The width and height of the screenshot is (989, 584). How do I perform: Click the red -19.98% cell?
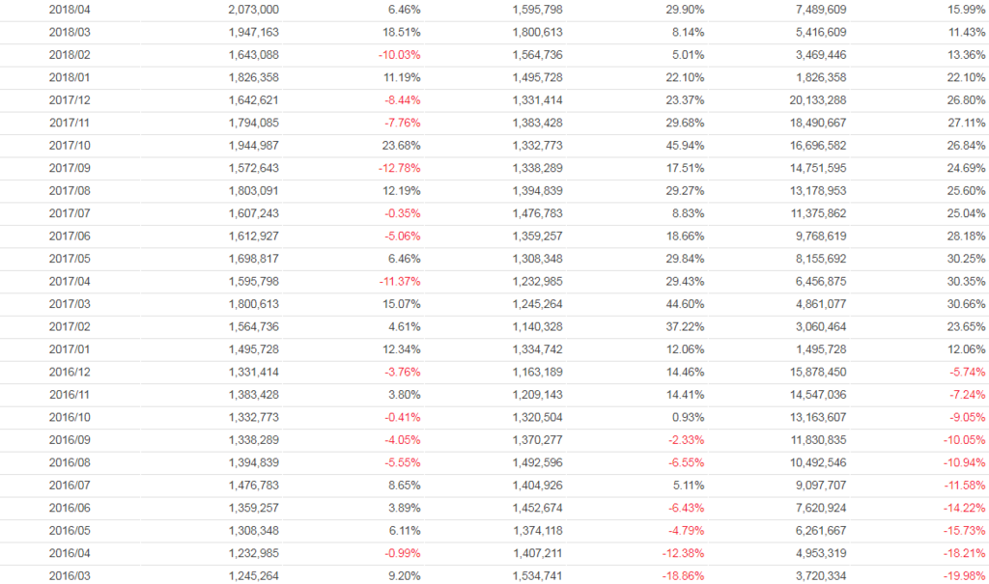(x=965, y=576)
